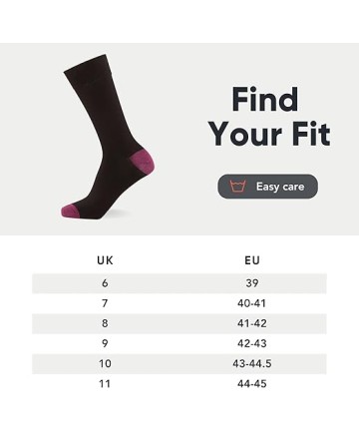Click the Find Your Fit heading
Viewport: 359px width, 431px height.
pyautogui.click(x=269, y=117)
